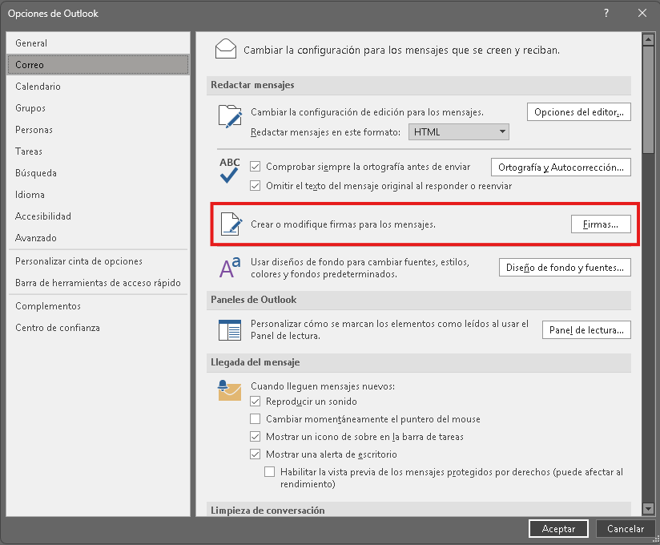Toggle Mostrar un icono de sobre checkbox
Viewport: 660px width, 545px height.
[x=255, y=437]
